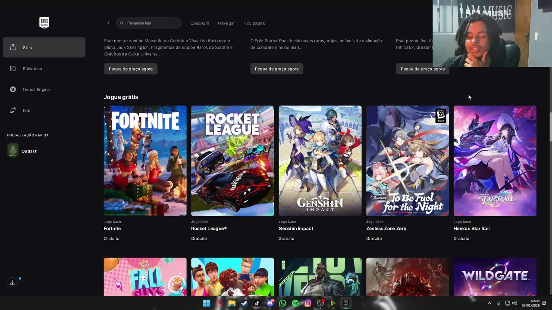Click the Zenless Zone Zero title text
The image size is (552, 310).
tap(386, 229)
